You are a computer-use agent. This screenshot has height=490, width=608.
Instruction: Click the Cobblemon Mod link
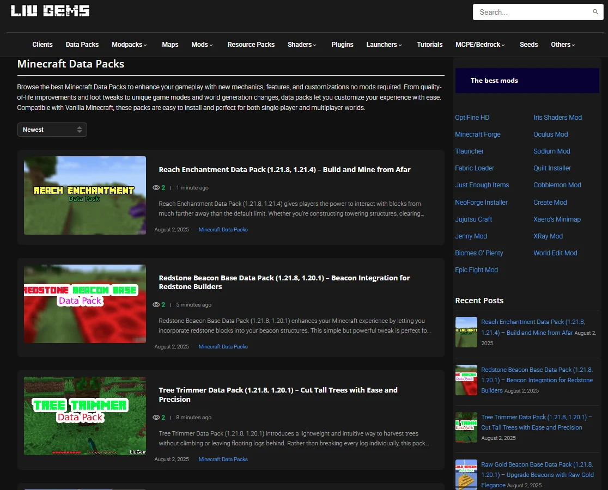click(557, 185)
